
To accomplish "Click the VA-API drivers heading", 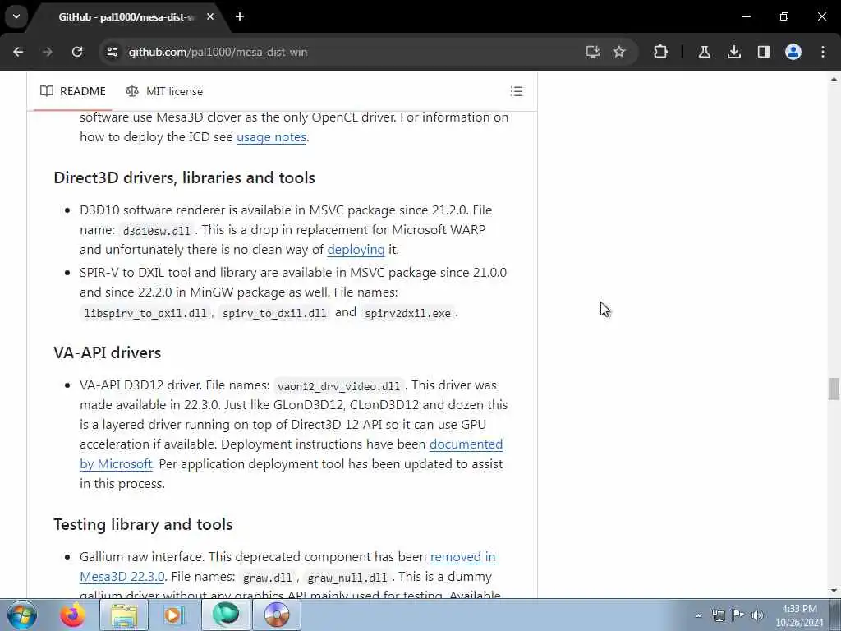I will [x=108, y=352].
